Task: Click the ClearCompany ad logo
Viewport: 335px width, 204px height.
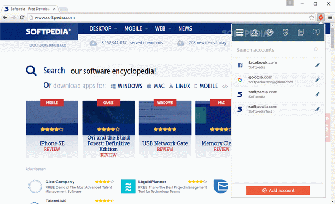Action: (35, 186)
